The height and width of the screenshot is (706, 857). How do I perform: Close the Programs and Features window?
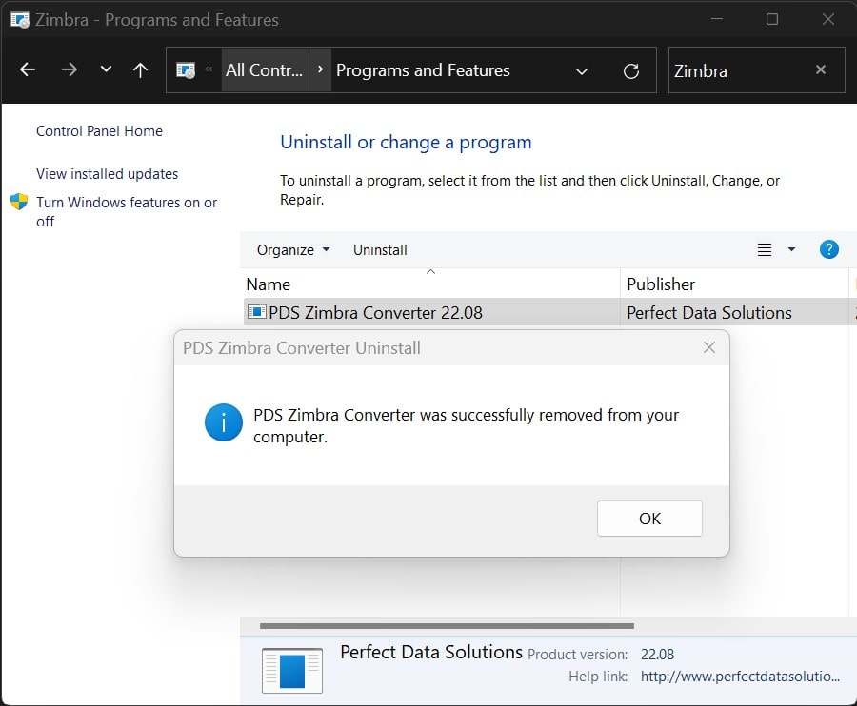[x=828, y=19]
